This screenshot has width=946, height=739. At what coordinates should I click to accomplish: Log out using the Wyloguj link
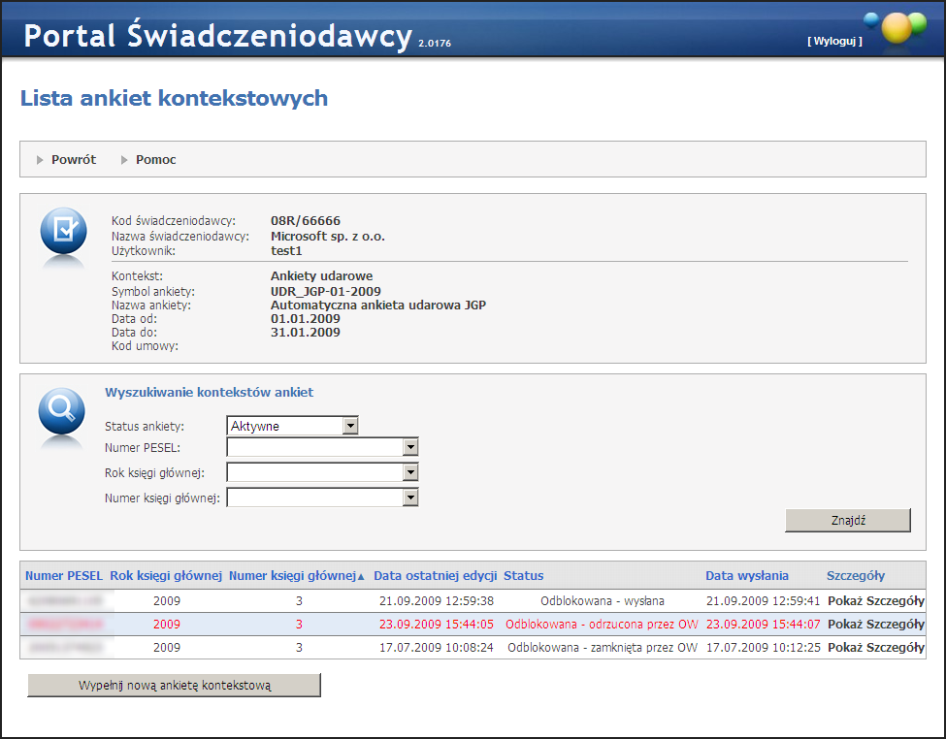click(x=833, y=41)
